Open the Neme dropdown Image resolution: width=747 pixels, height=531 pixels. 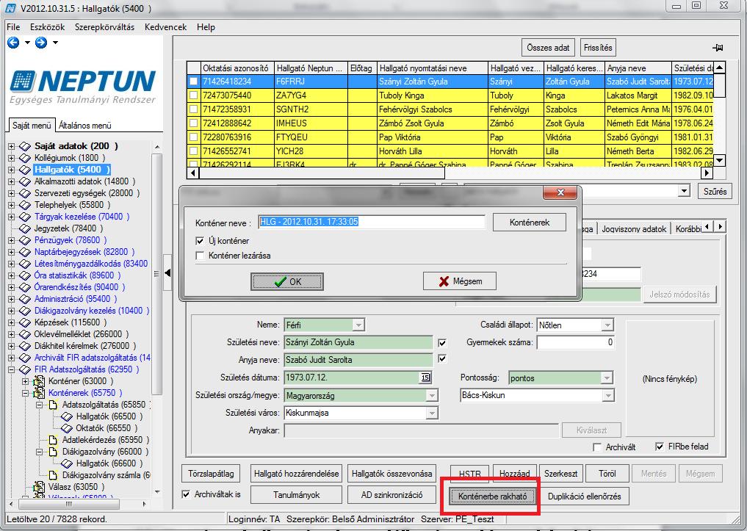point(358,325)
